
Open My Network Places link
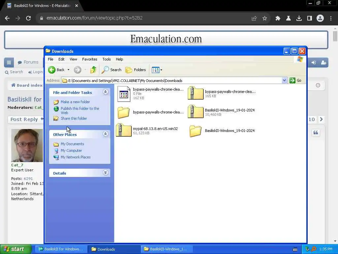tap(76, 157)
